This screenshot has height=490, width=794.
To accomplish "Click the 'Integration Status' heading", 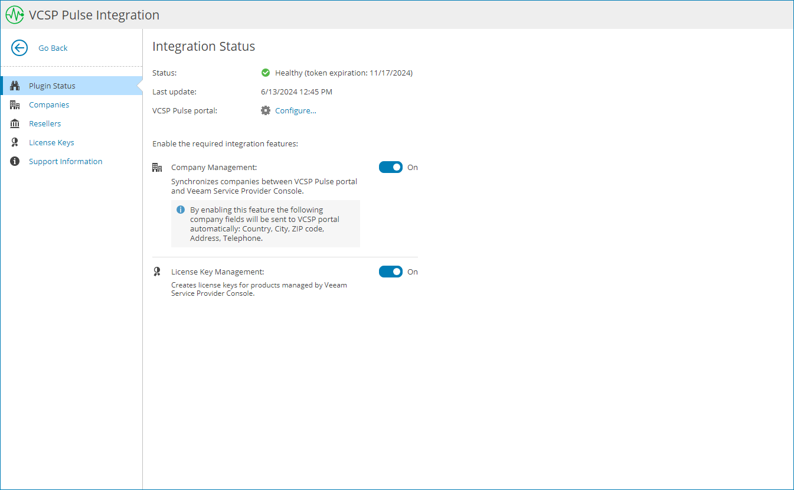I will pyautogui.click(x=204, y=46).
